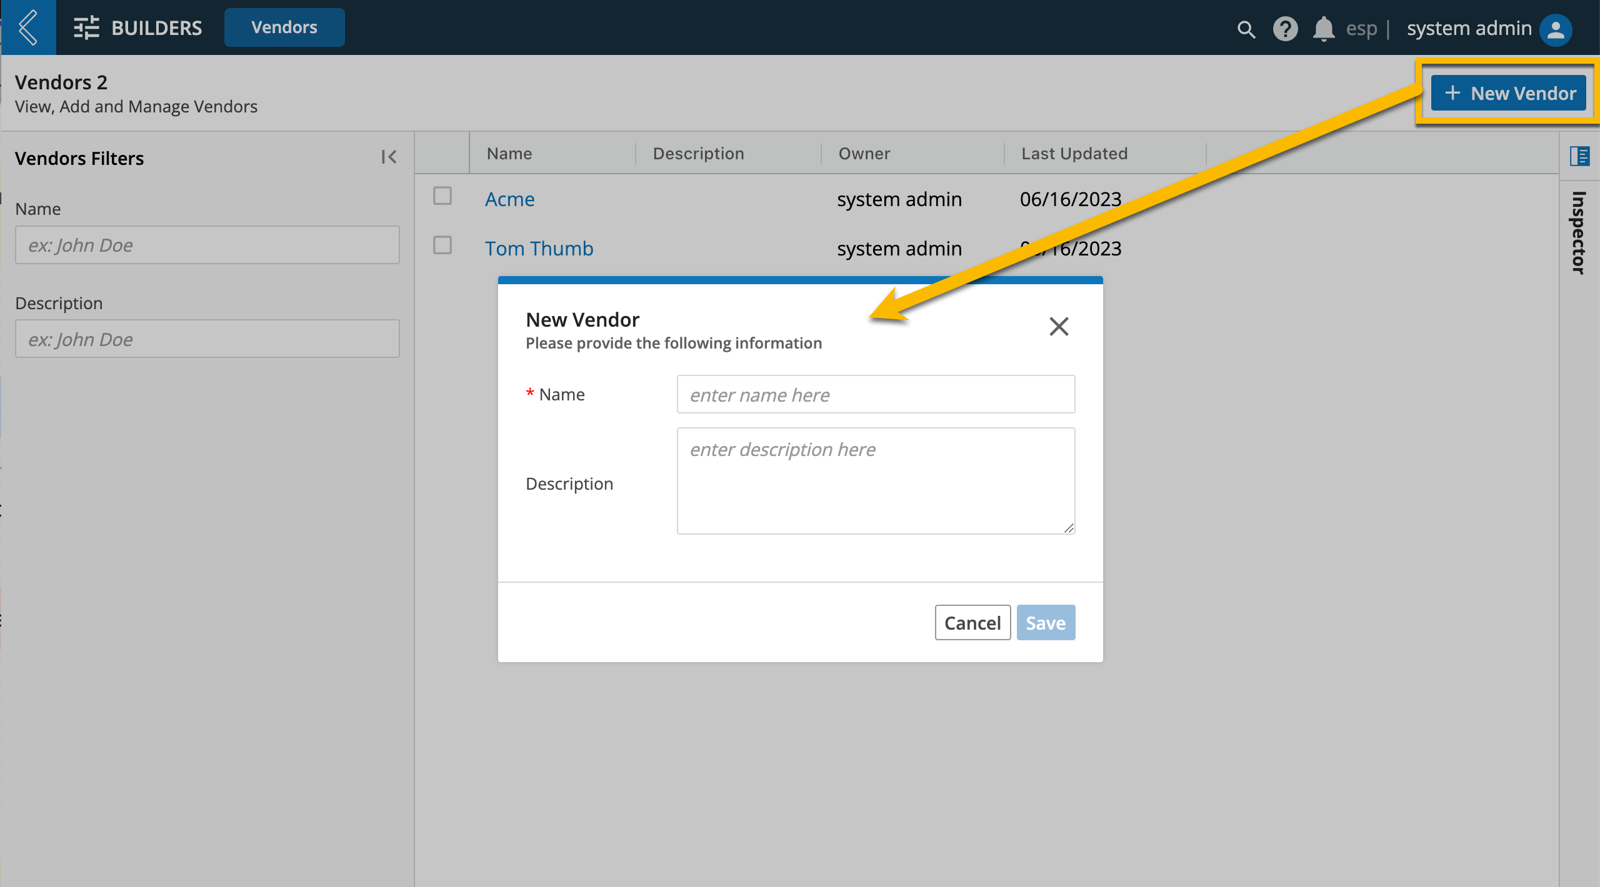Click the BUILDERS menu label
Image resolution: width=1600 pixels, height=887 pixels.
tap(157, 28)
